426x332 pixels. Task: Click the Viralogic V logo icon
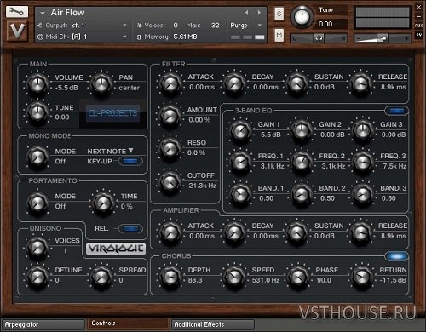17,31
